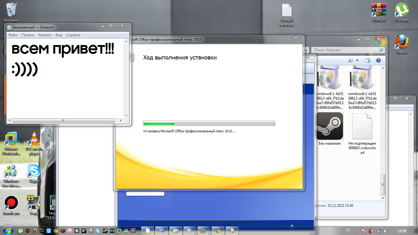The height and width of the screenshot is (235, 418).
Task: Open the Справка menu in Notepad
Action: [x=73, y=35]
